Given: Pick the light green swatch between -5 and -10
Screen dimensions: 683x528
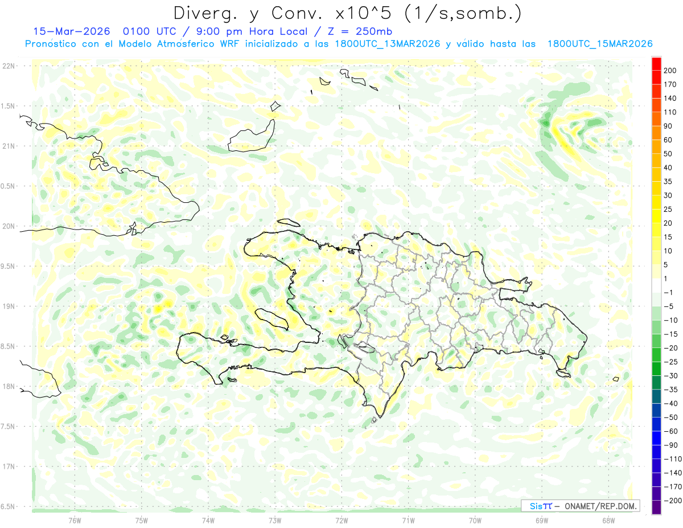Looking at the screenshot, I should pos(656,313).
